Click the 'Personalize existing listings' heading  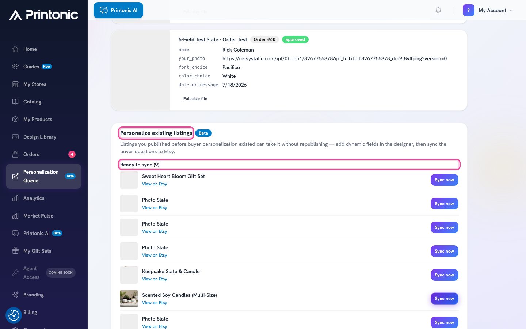(156, 133)
